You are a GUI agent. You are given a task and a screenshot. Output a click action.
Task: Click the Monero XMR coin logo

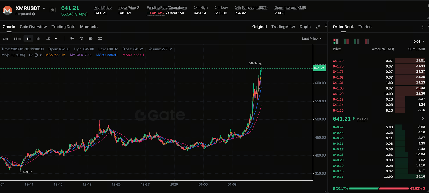point(7,10)
